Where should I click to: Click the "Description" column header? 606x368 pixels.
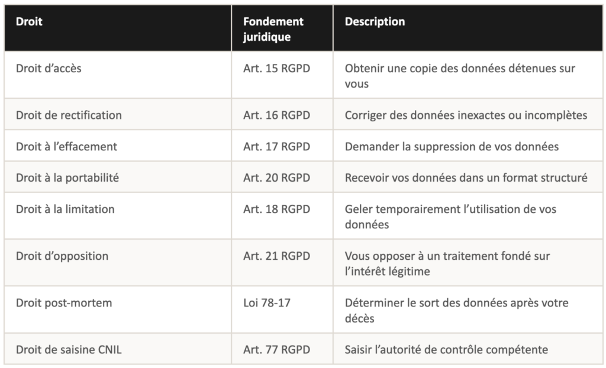pos(375,22)
